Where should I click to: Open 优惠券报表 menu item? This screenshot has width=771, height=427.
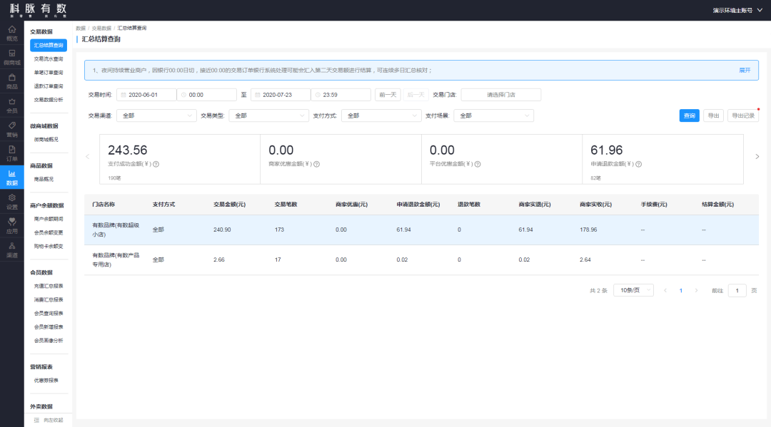[46, 381]
